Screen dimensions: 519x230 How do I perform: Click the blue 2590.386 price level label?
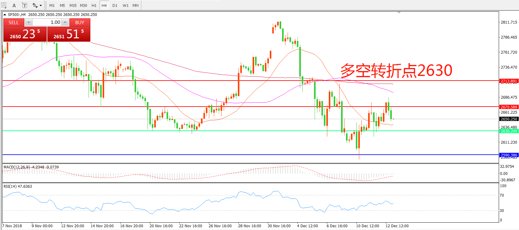pos(509,155)
